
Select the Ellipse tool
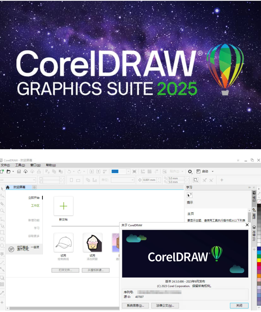tap(2, 239)
